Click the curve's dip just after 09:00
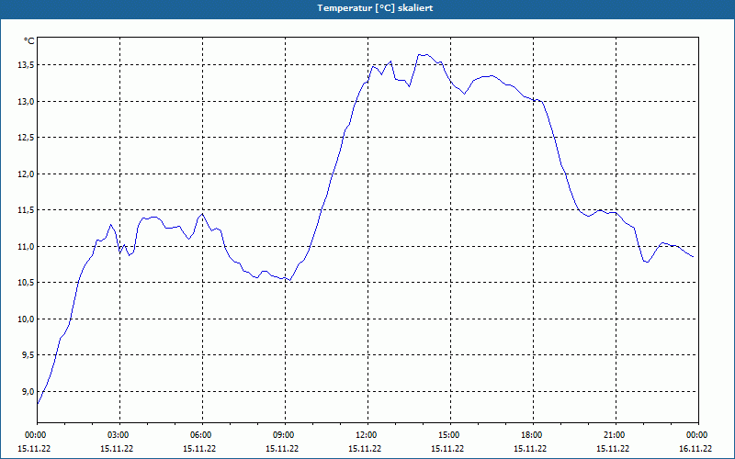 (x=290, y=280)
